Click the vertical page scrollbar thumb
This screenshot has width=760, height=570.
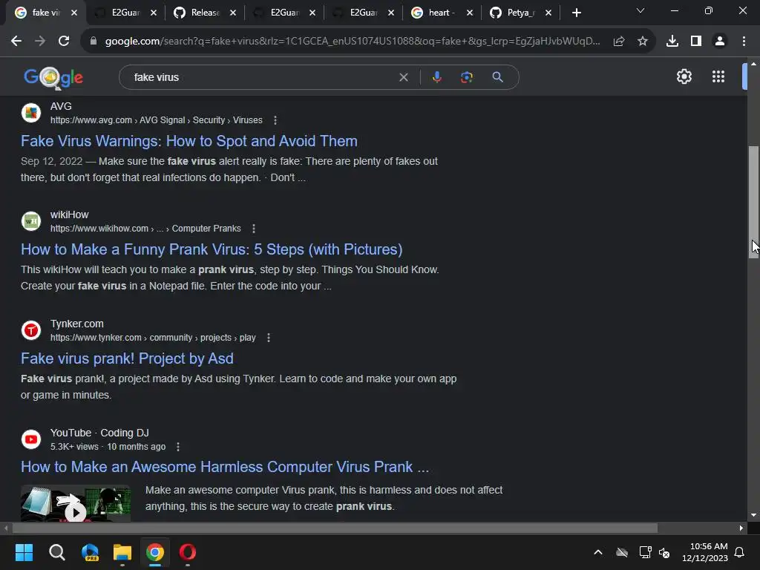click(x=753, y=203)
